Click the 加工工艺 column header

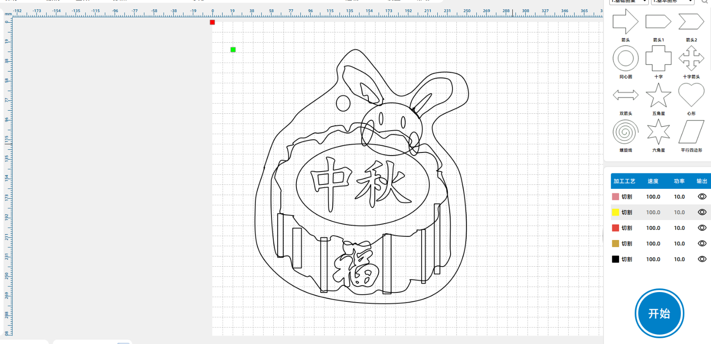(x=624, y=181)
